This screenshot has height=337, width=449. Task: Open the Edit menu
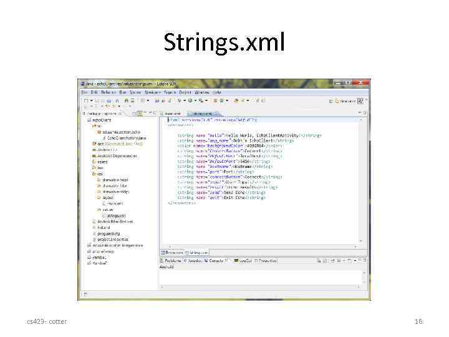click(94, 92)
